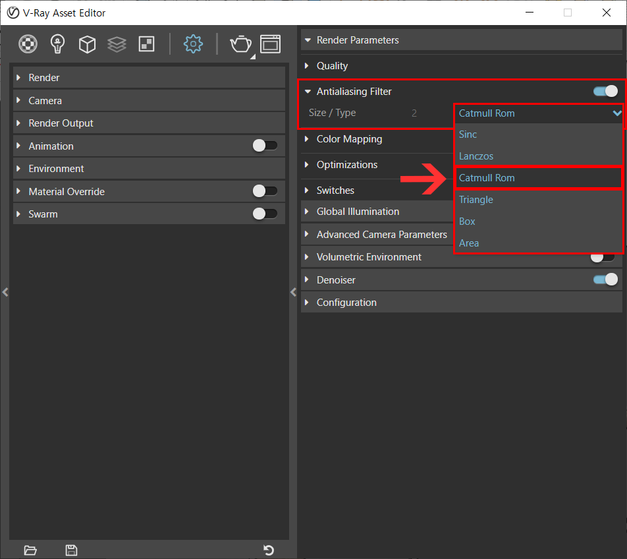Open the Lights bulb icon
The width and height of the screenshot is (627, 559).
57,44
